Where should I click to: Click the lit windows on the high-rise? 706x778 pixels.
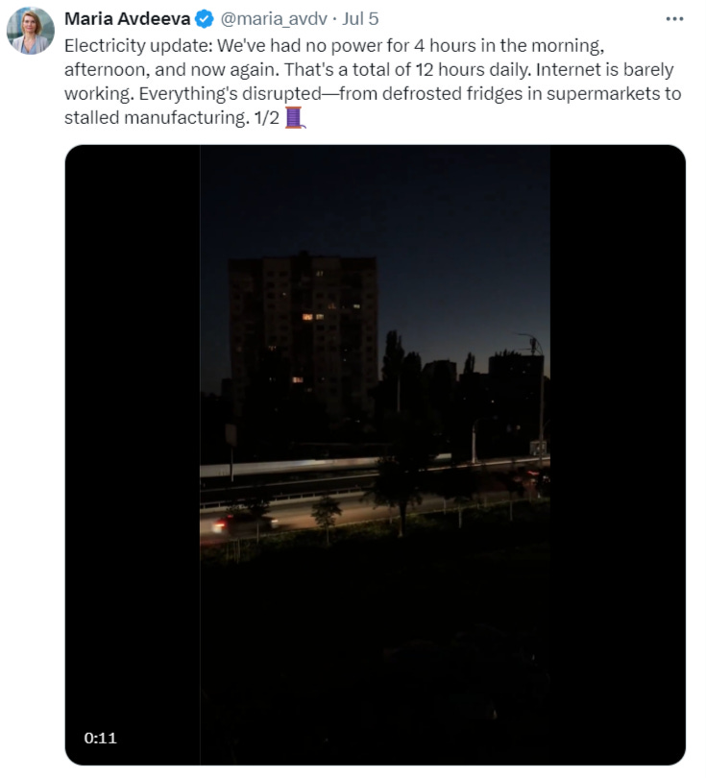[x=312, y=317]
